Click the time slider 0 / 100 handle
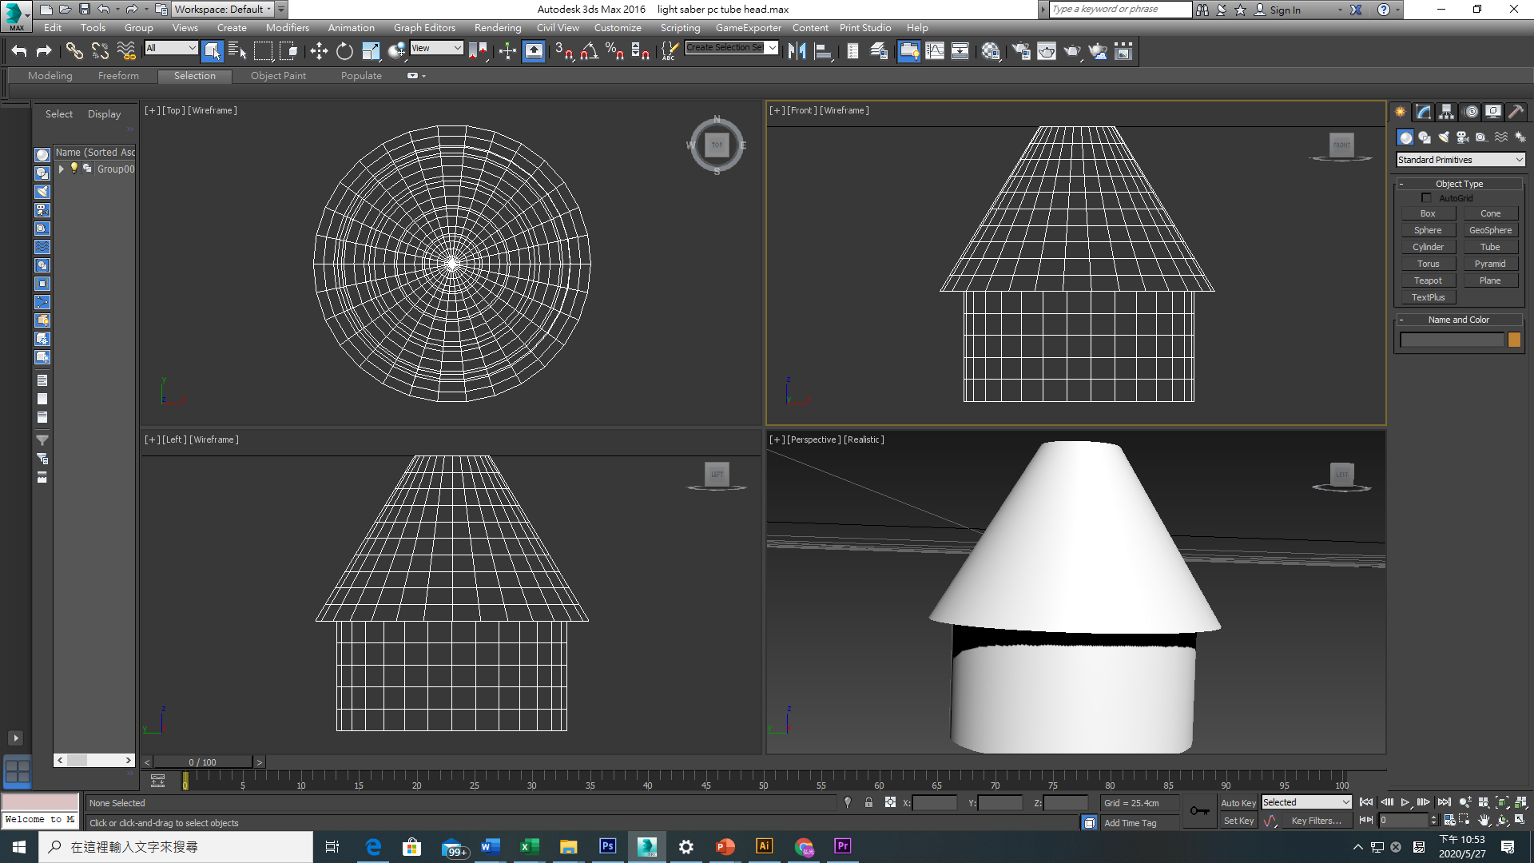This screenshot has width=1534, height=863. coord(203,762)
